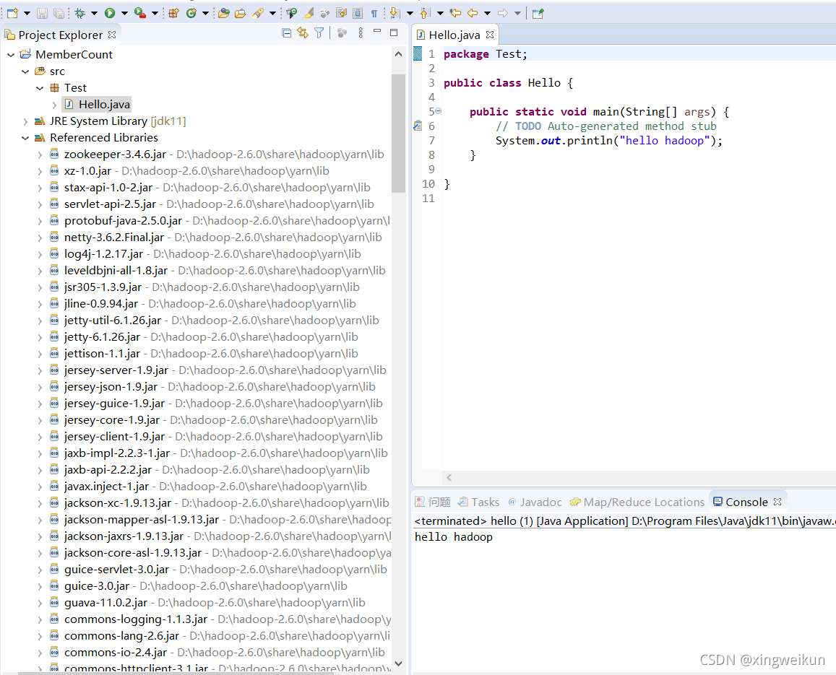Click the Run External Tools toolbox icon
Viewport: 836px width, 675px height.
(x=140, y=13)
